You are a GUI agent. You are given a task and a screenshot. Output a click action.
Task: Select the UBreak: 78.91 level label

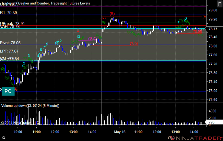point(12,23)
